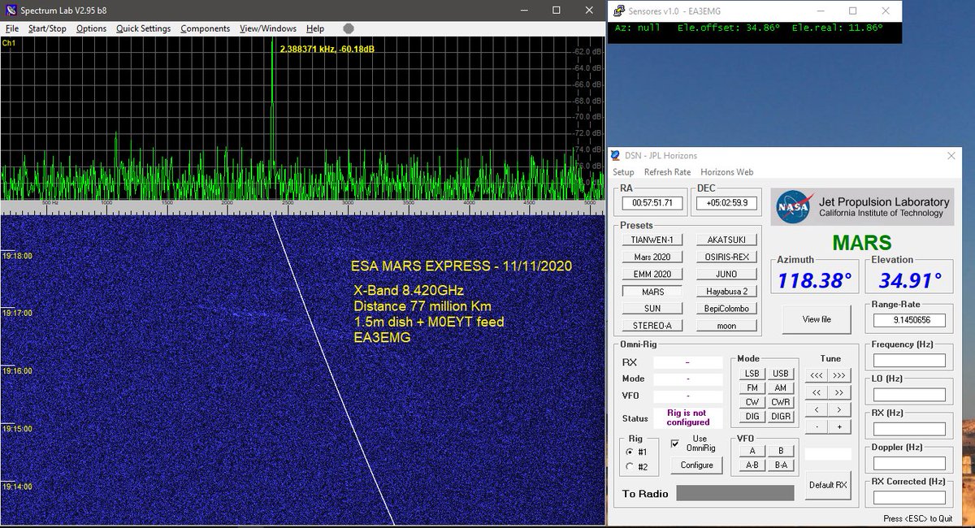Select the moon preset
The image size is (975, 528).
coord(726,324)
